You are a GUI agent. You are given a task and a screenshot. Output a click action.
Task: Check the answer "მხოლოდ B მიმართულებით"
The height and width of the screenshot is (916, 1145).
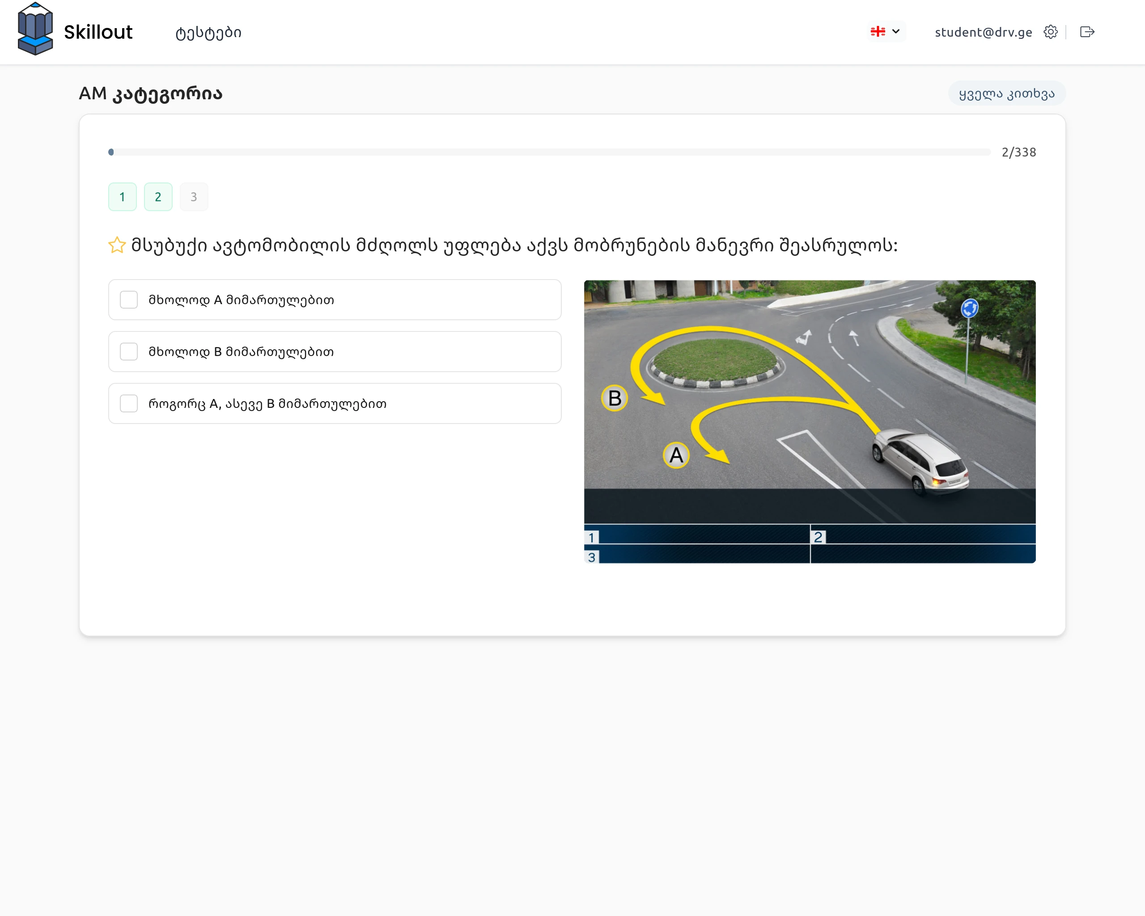pos(128,352)
